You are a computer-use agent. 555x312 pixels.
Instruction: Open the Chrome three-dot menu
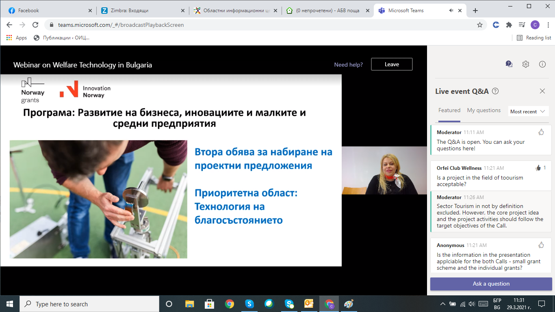547,25
